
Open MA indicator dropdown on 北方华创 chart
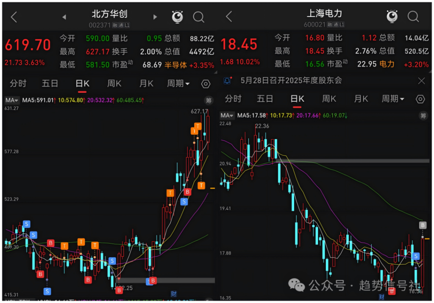point(12,100)
